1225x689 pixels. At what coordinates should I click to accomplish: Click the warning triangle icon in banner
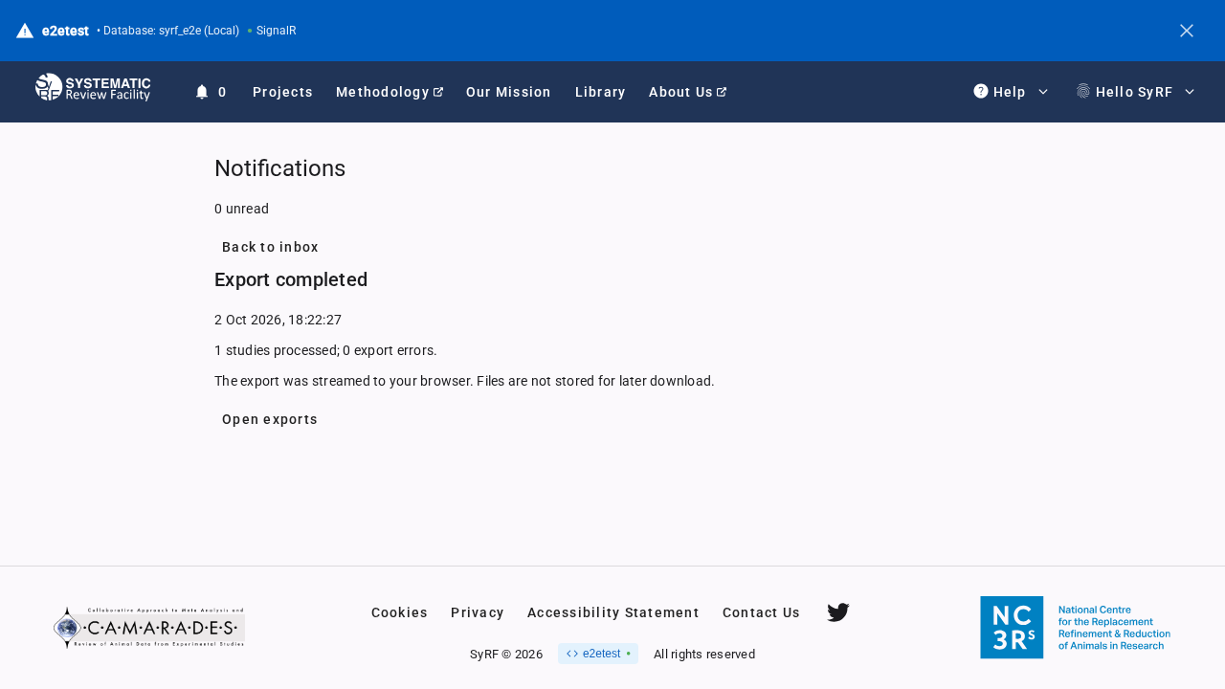pos(25,31)
